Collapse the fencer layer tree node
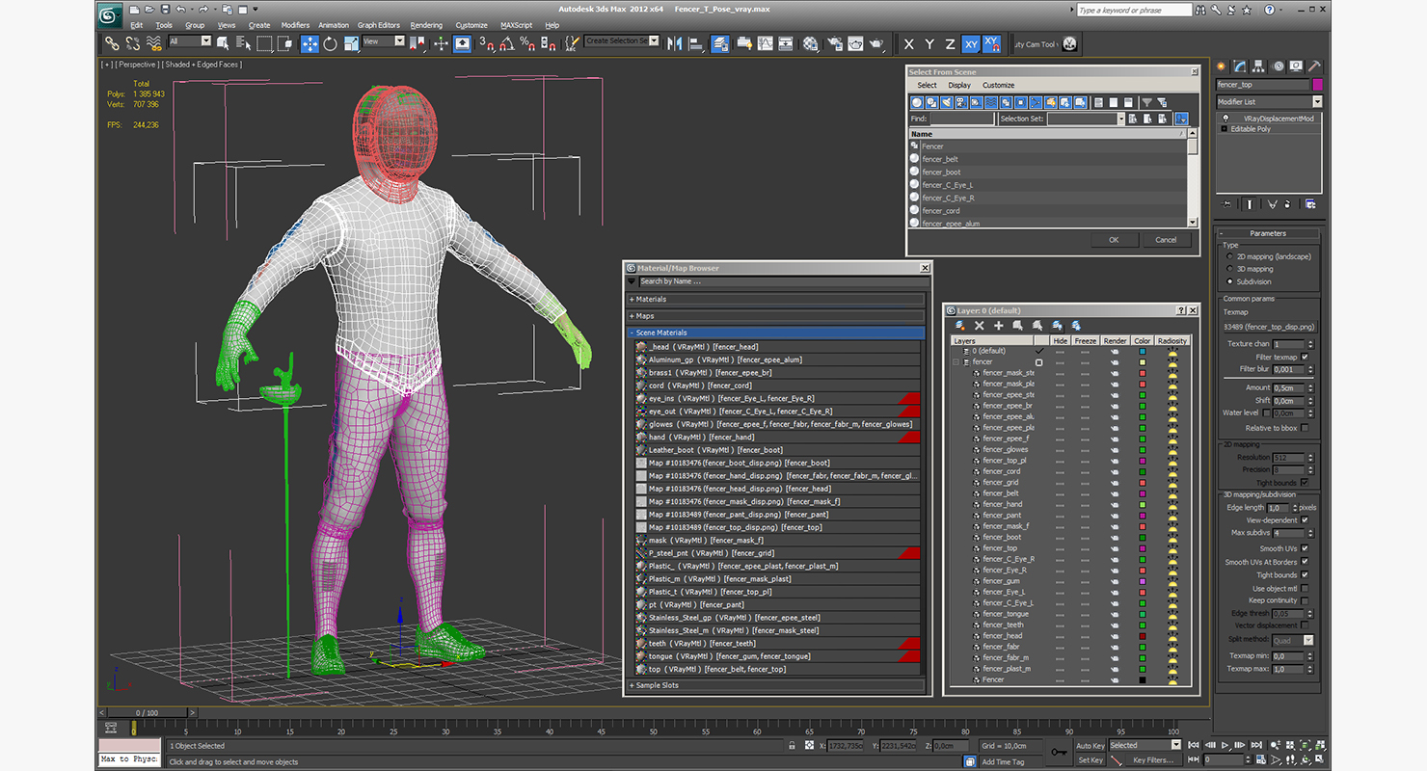This screenshot has height=771, width=1427. pos(956,362)
